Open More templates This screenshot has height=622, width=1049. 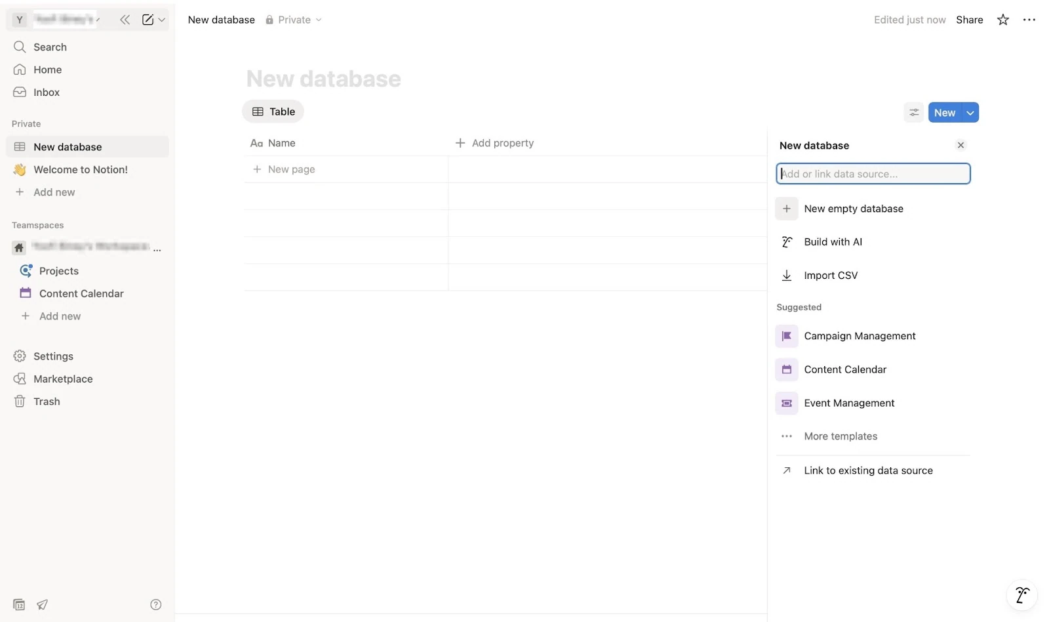pos(873,436)
